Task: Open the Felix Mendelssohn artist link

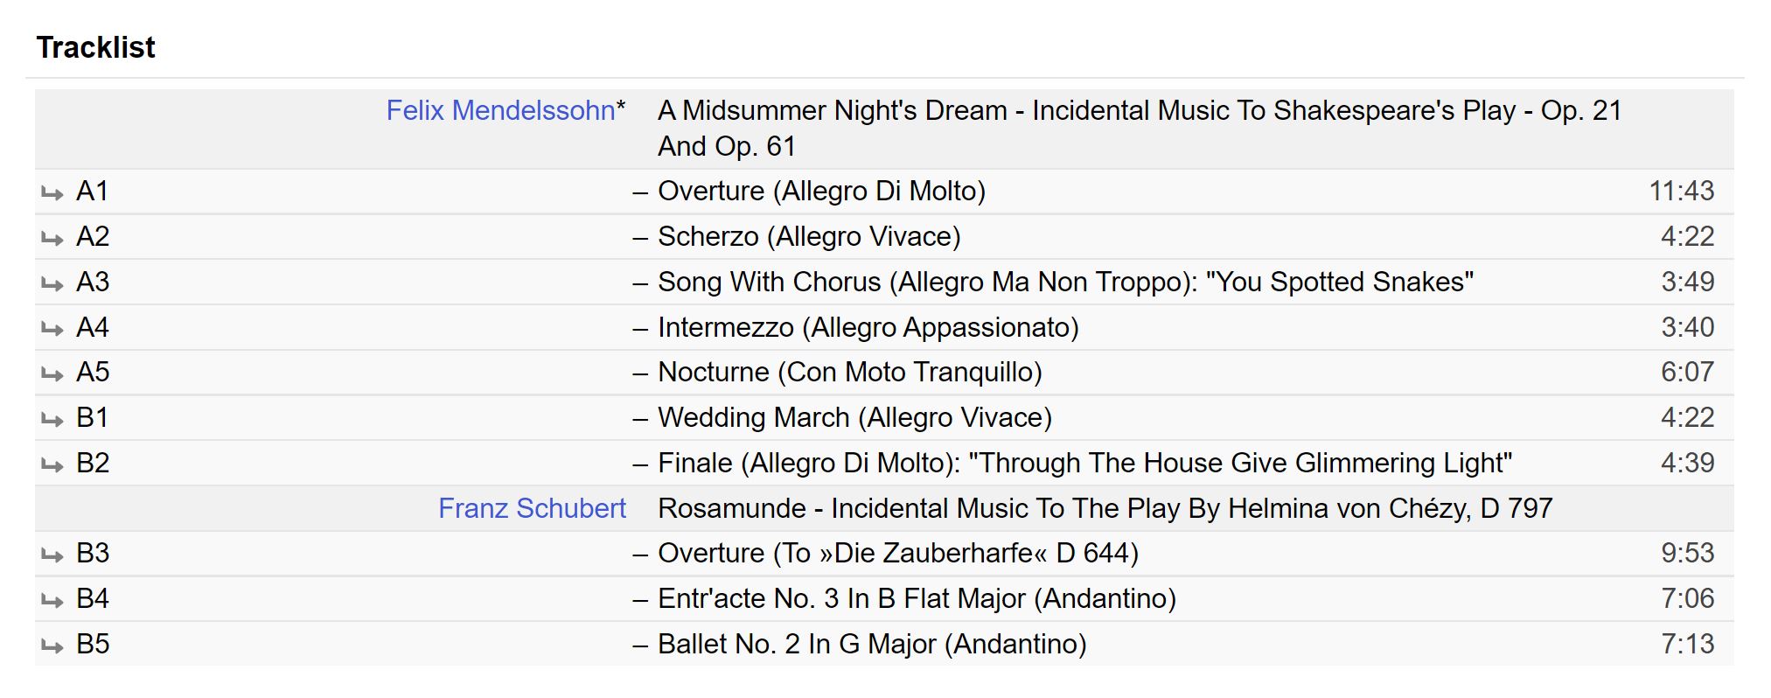Action: point(500,111)
